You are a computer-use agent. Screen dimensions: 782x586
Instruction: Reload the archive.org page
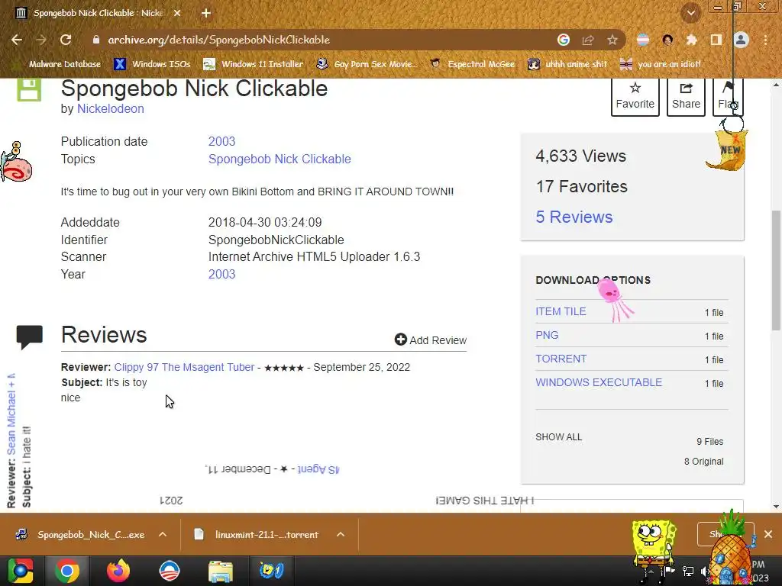point(66,40)
